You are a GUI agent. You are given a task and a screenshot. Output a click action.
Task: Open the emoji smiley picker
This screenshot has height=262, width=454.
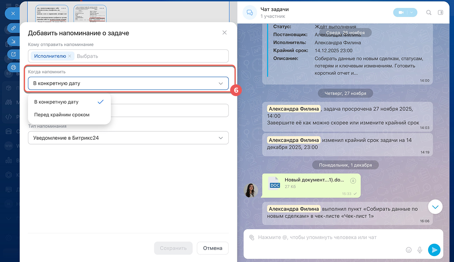408,250
